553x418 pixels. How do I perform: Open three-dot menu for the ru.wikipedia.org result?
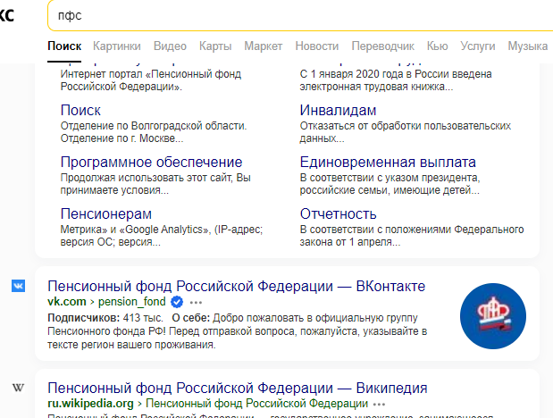(x=379, y=404)
